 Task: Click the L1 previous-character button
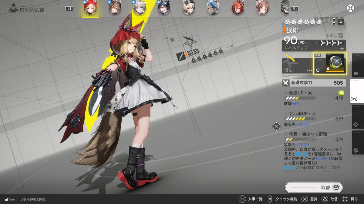(69, 9)
